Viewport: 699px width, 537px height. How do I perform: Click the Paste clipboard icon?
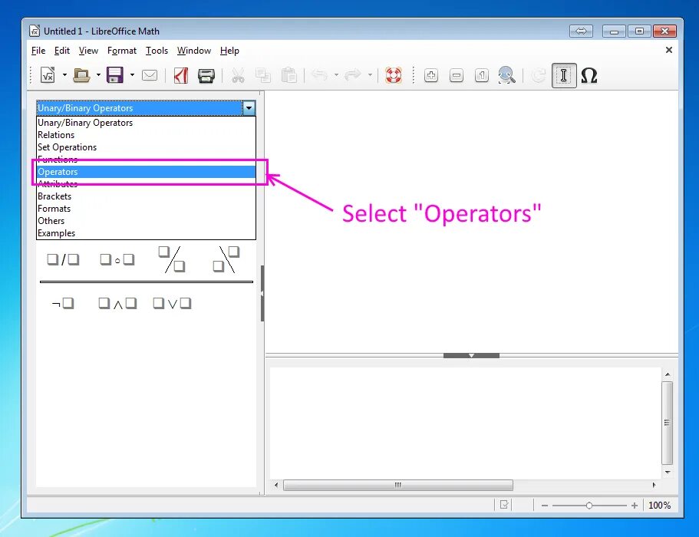289,75
